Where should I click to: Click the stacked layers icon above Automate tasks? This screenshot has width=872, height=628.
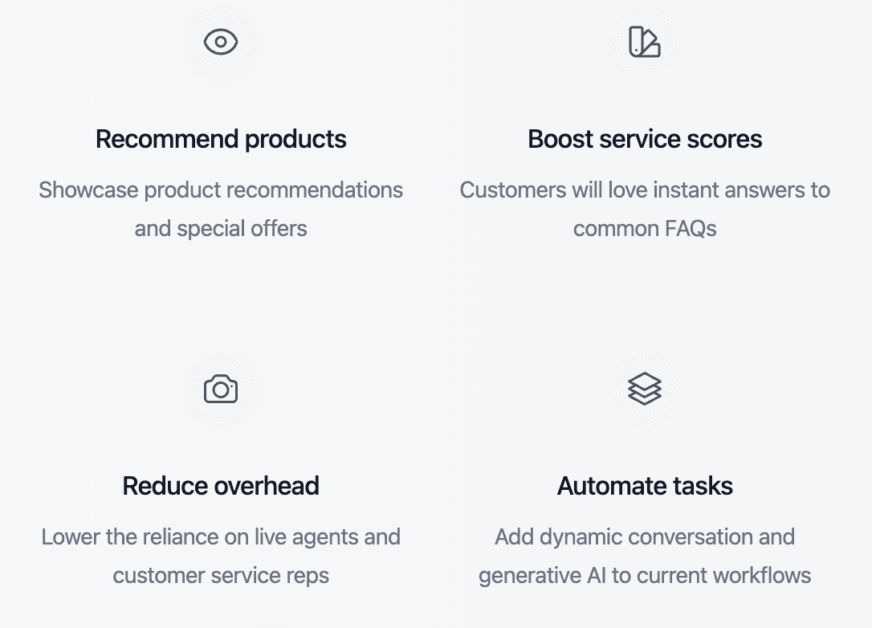pyautogui.click(x=645, y=389)
